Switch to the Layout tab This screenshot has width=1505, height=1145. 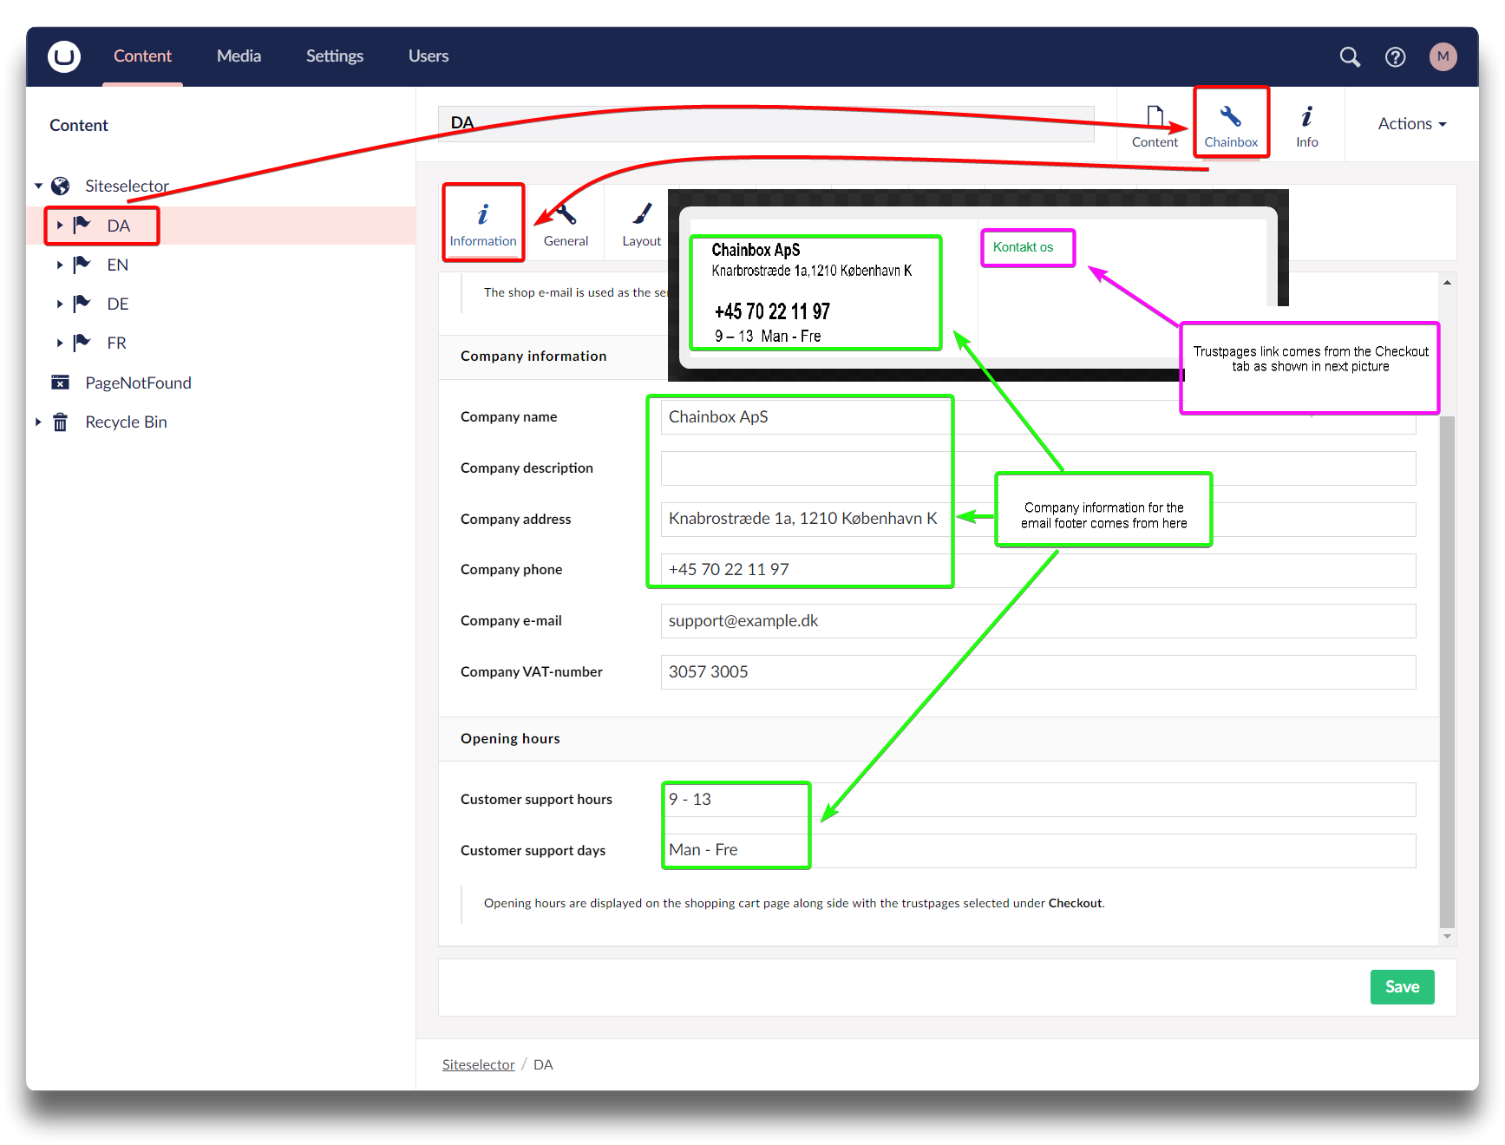[x=642, y=225]
